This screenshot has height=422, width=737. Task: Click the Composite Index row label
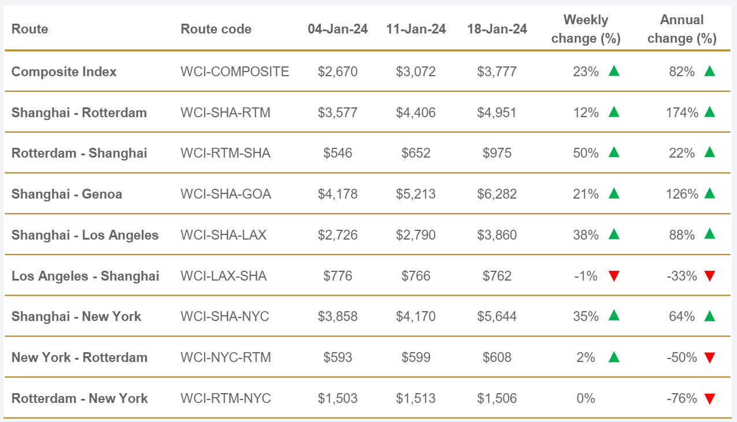pyautogui.click(x=64, y=72)
